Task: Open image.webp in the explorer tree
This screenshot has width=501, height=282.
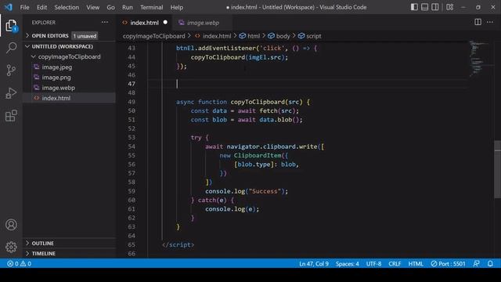Action: 59,88
